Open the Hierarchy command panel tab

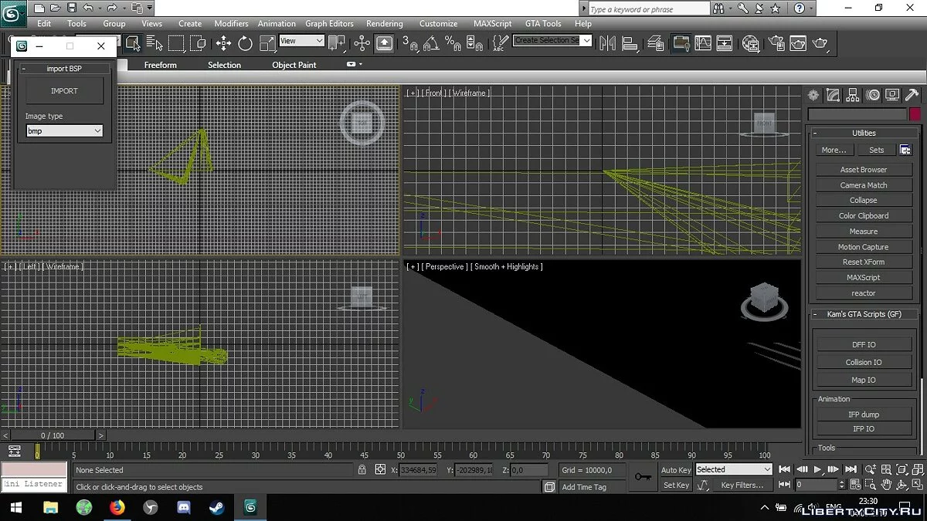(x=853, y=96)
